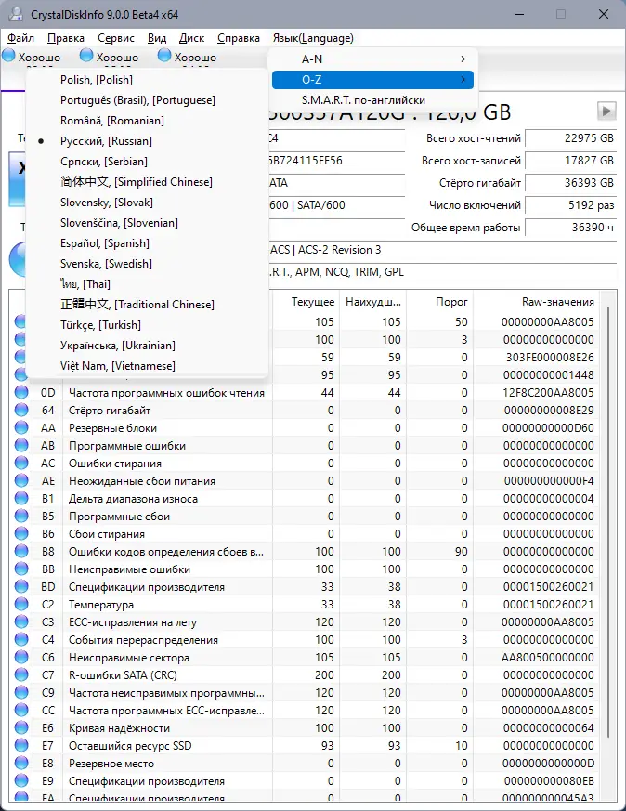
Task: Open the Диск menu
Action: [x=191, y=38]
